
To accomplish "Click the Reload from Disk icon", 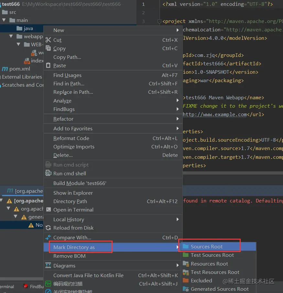I will pos(48,228).
